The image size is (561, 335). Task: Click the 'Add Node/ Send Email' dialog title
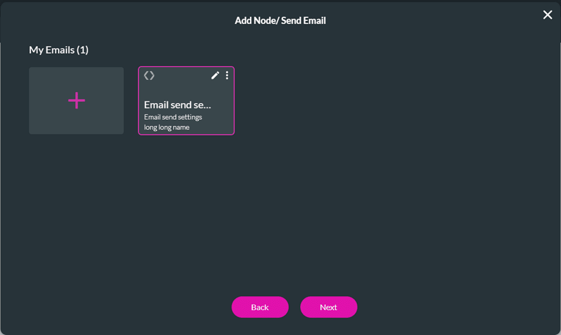(280, 21)
